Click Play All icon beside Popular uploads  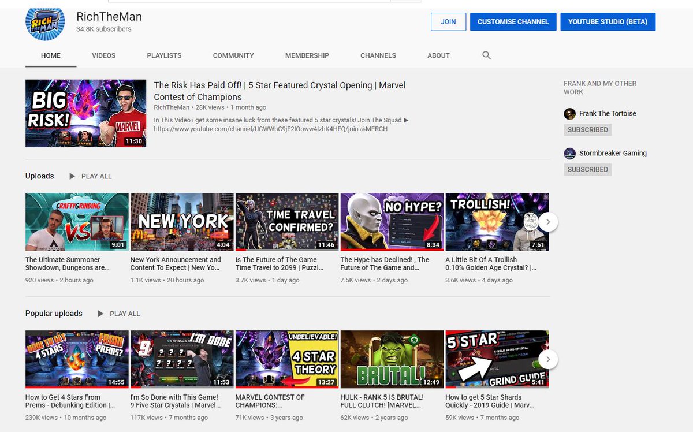coord(100,314)
